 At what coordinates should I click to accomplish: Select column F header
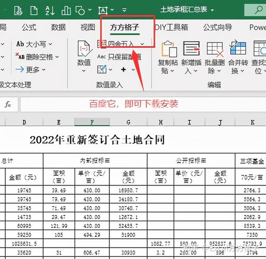[x=92, y=122]
